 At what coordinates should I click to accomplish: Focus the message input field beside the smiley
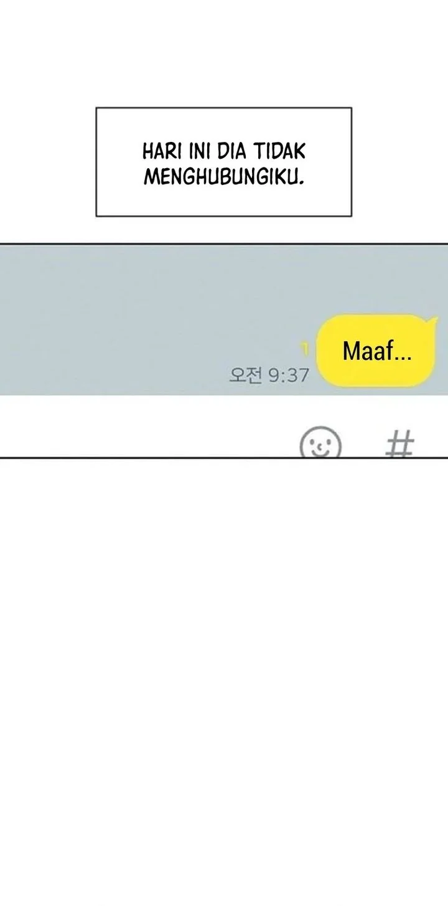149,427
